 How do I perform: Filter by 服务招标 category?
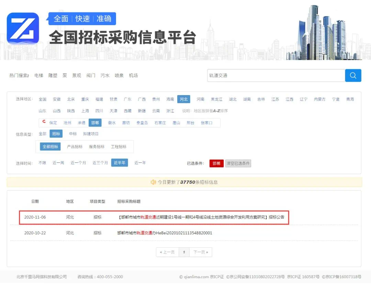coord(97,147)
